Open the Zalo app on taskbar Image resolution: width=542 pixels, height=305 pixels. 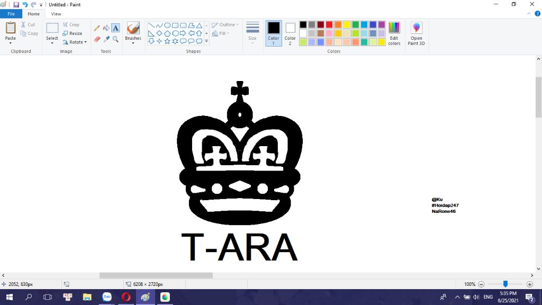(107, 297)
